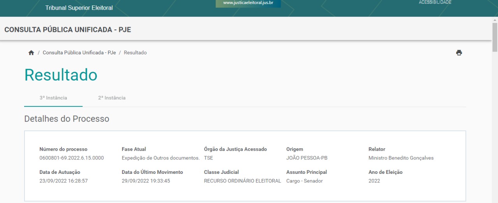Open Consulta Pública Unificada - PJe breadcrumb link
498x203 pixels.
[79, 53]
